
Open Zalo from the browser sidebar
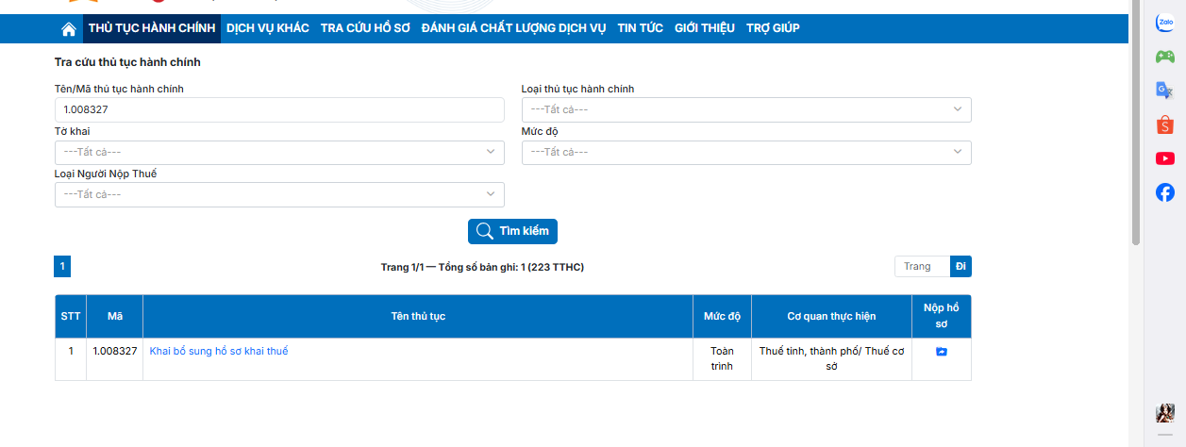point(1165,24)
